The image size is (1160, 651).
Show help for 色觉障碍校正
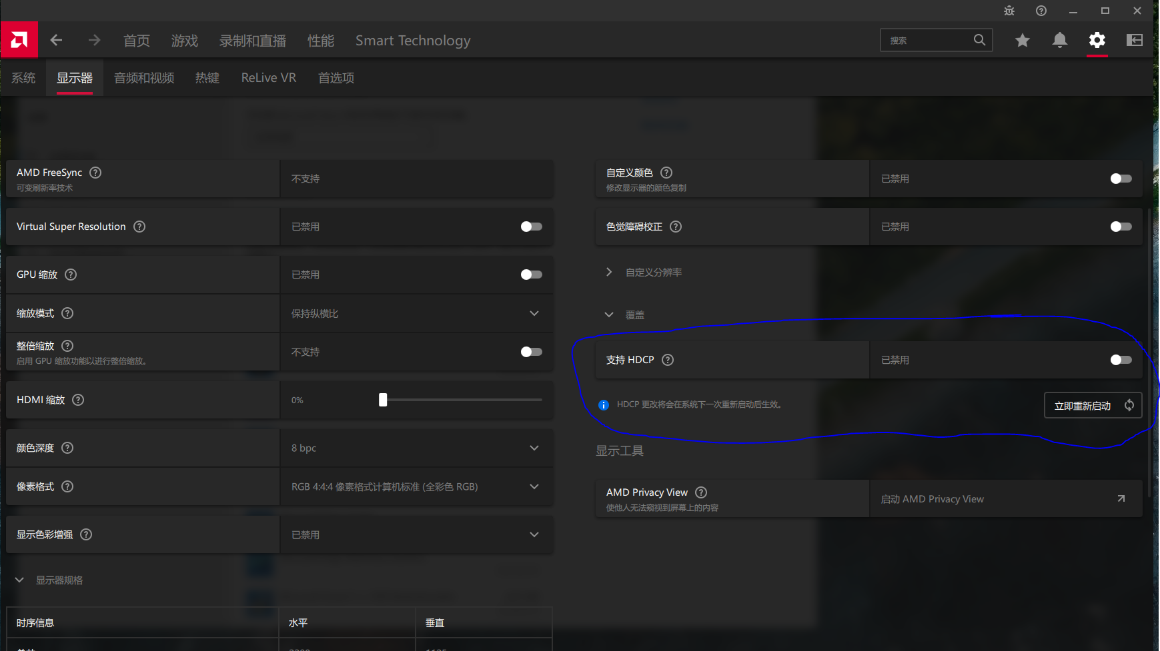(x=676, y=227)
